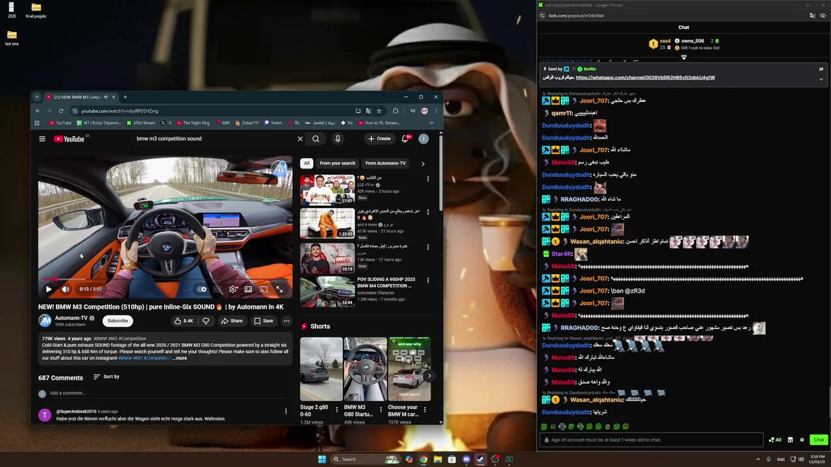
Task: Select the From Automann-TV chip
Action: click(386, 163)
